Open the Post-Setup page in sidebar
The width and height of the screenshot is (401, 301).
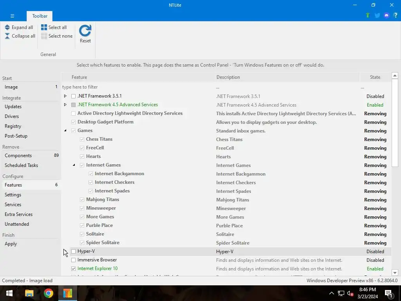(31, 136)
